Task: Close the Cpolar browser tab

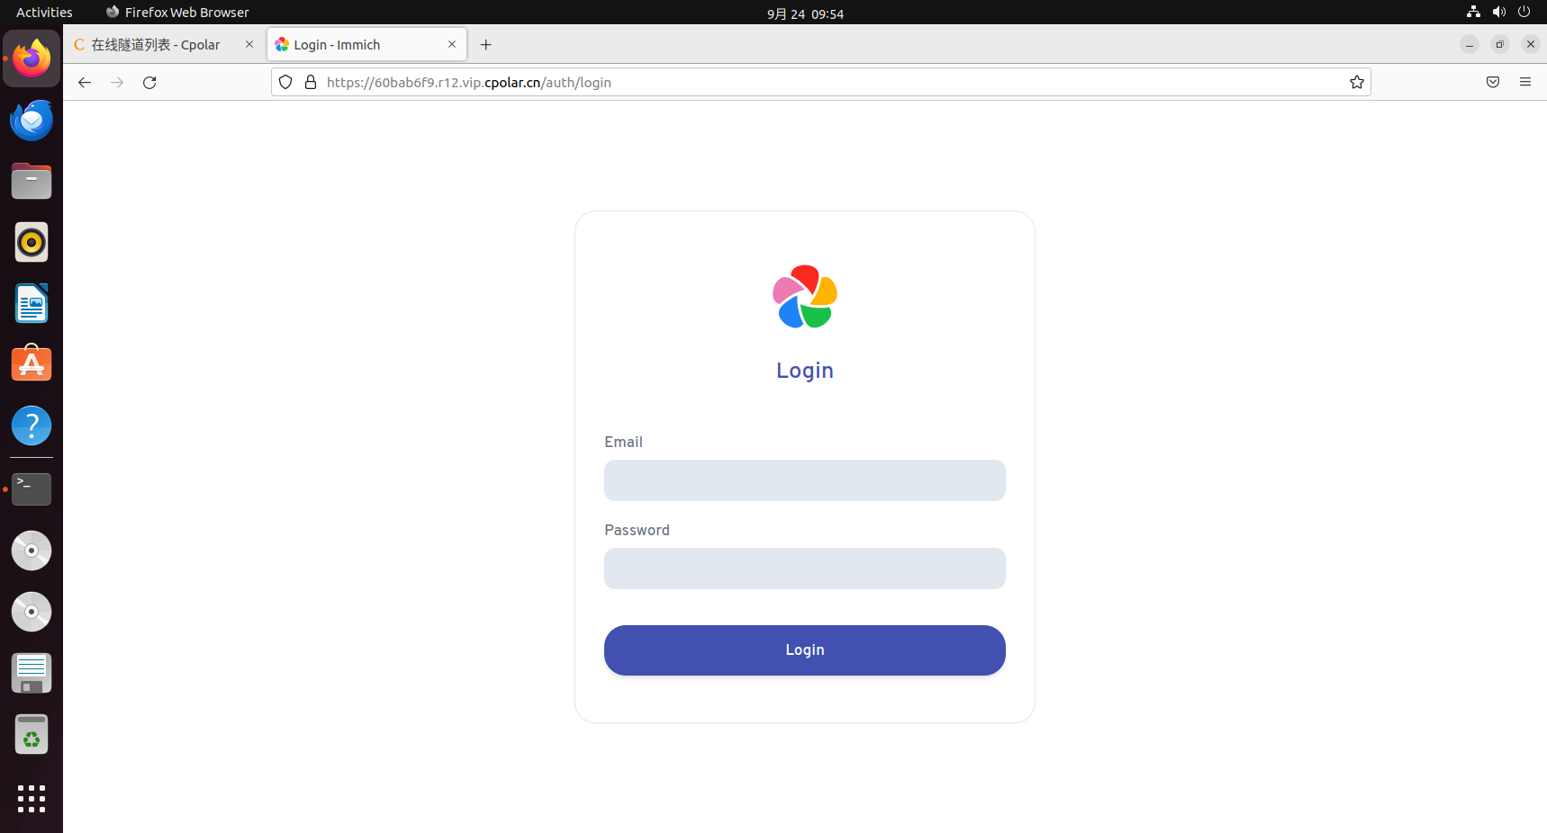Action: click(x=249, y=44)
